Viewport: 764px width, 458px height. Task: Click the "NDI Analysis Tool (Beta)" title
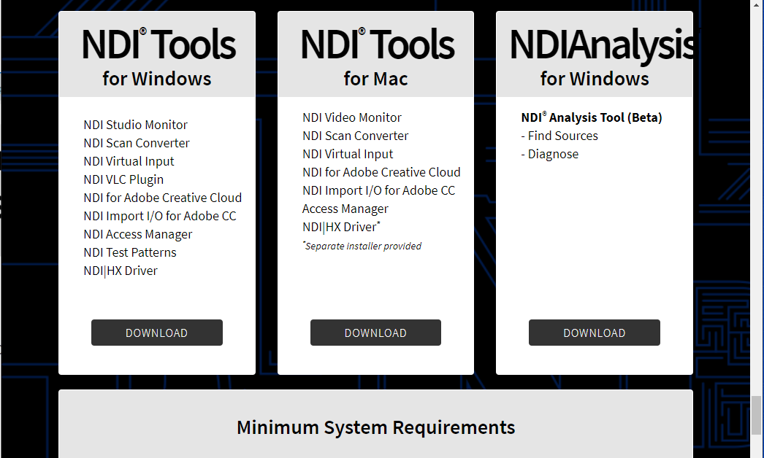coord(592,117)
